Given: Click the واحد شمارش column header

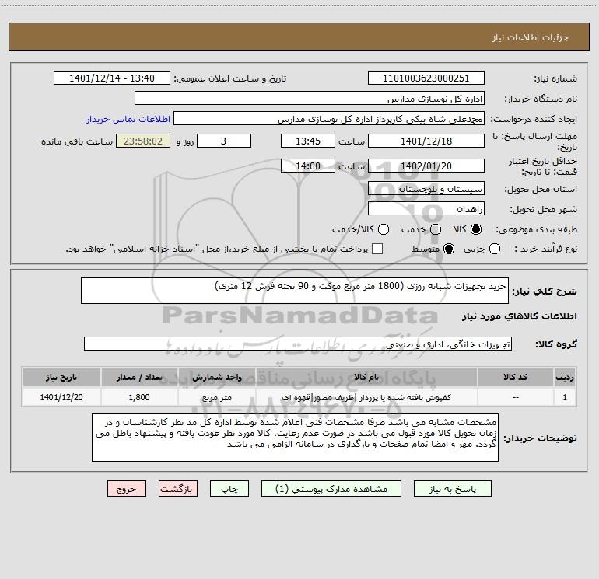Looking at the screenshot, I should point(216,377).
